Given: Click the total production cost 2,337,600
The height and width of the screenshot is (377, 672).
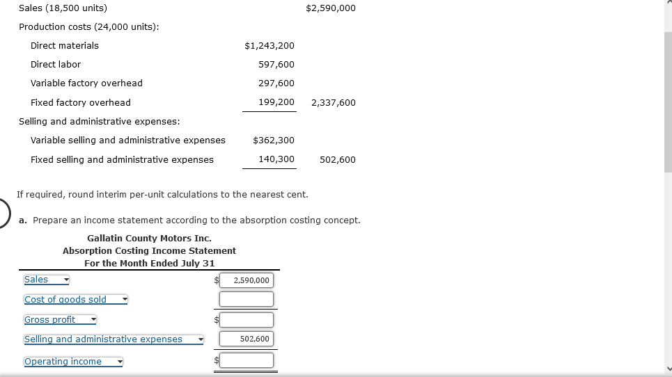Looking at the screenshot, I should (x=334, y=103).
